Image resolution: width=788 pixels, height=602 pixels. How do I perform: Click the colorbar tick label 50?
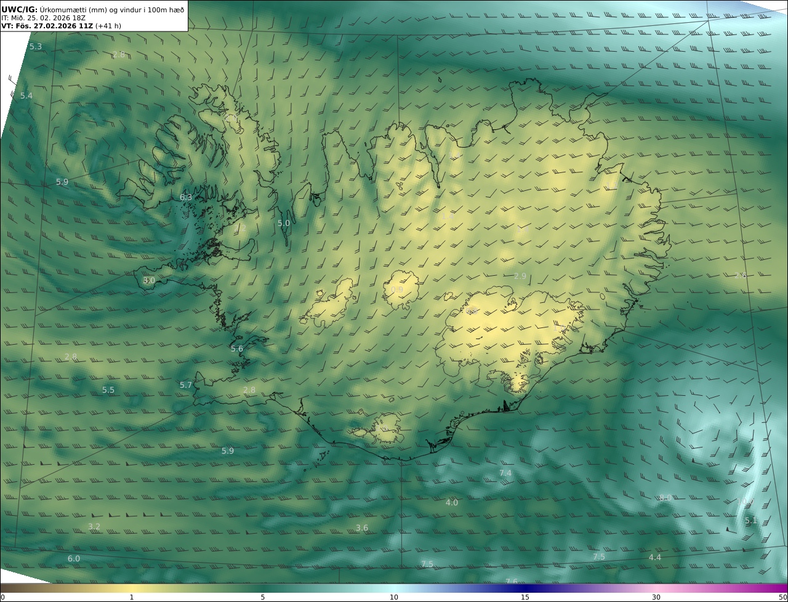[x=783, y=597]
